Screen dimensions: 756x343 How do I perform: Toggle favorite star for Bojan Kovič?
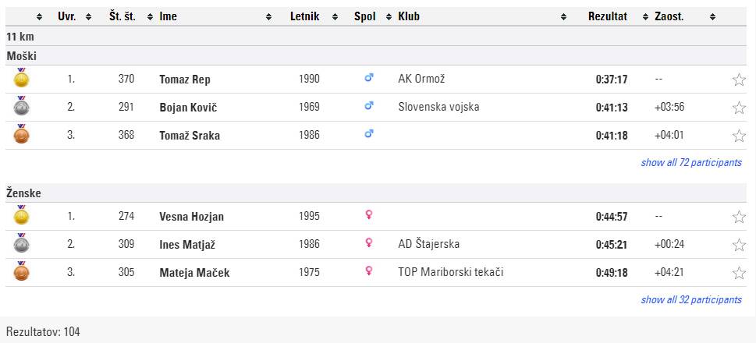click(739, 108)
